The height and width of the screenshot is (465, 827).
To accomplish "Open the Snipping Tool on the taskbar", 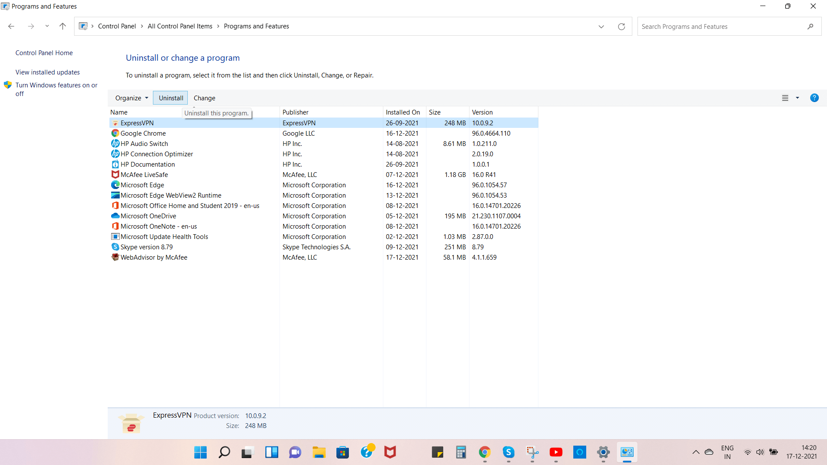I will click(x=532, y=452).
